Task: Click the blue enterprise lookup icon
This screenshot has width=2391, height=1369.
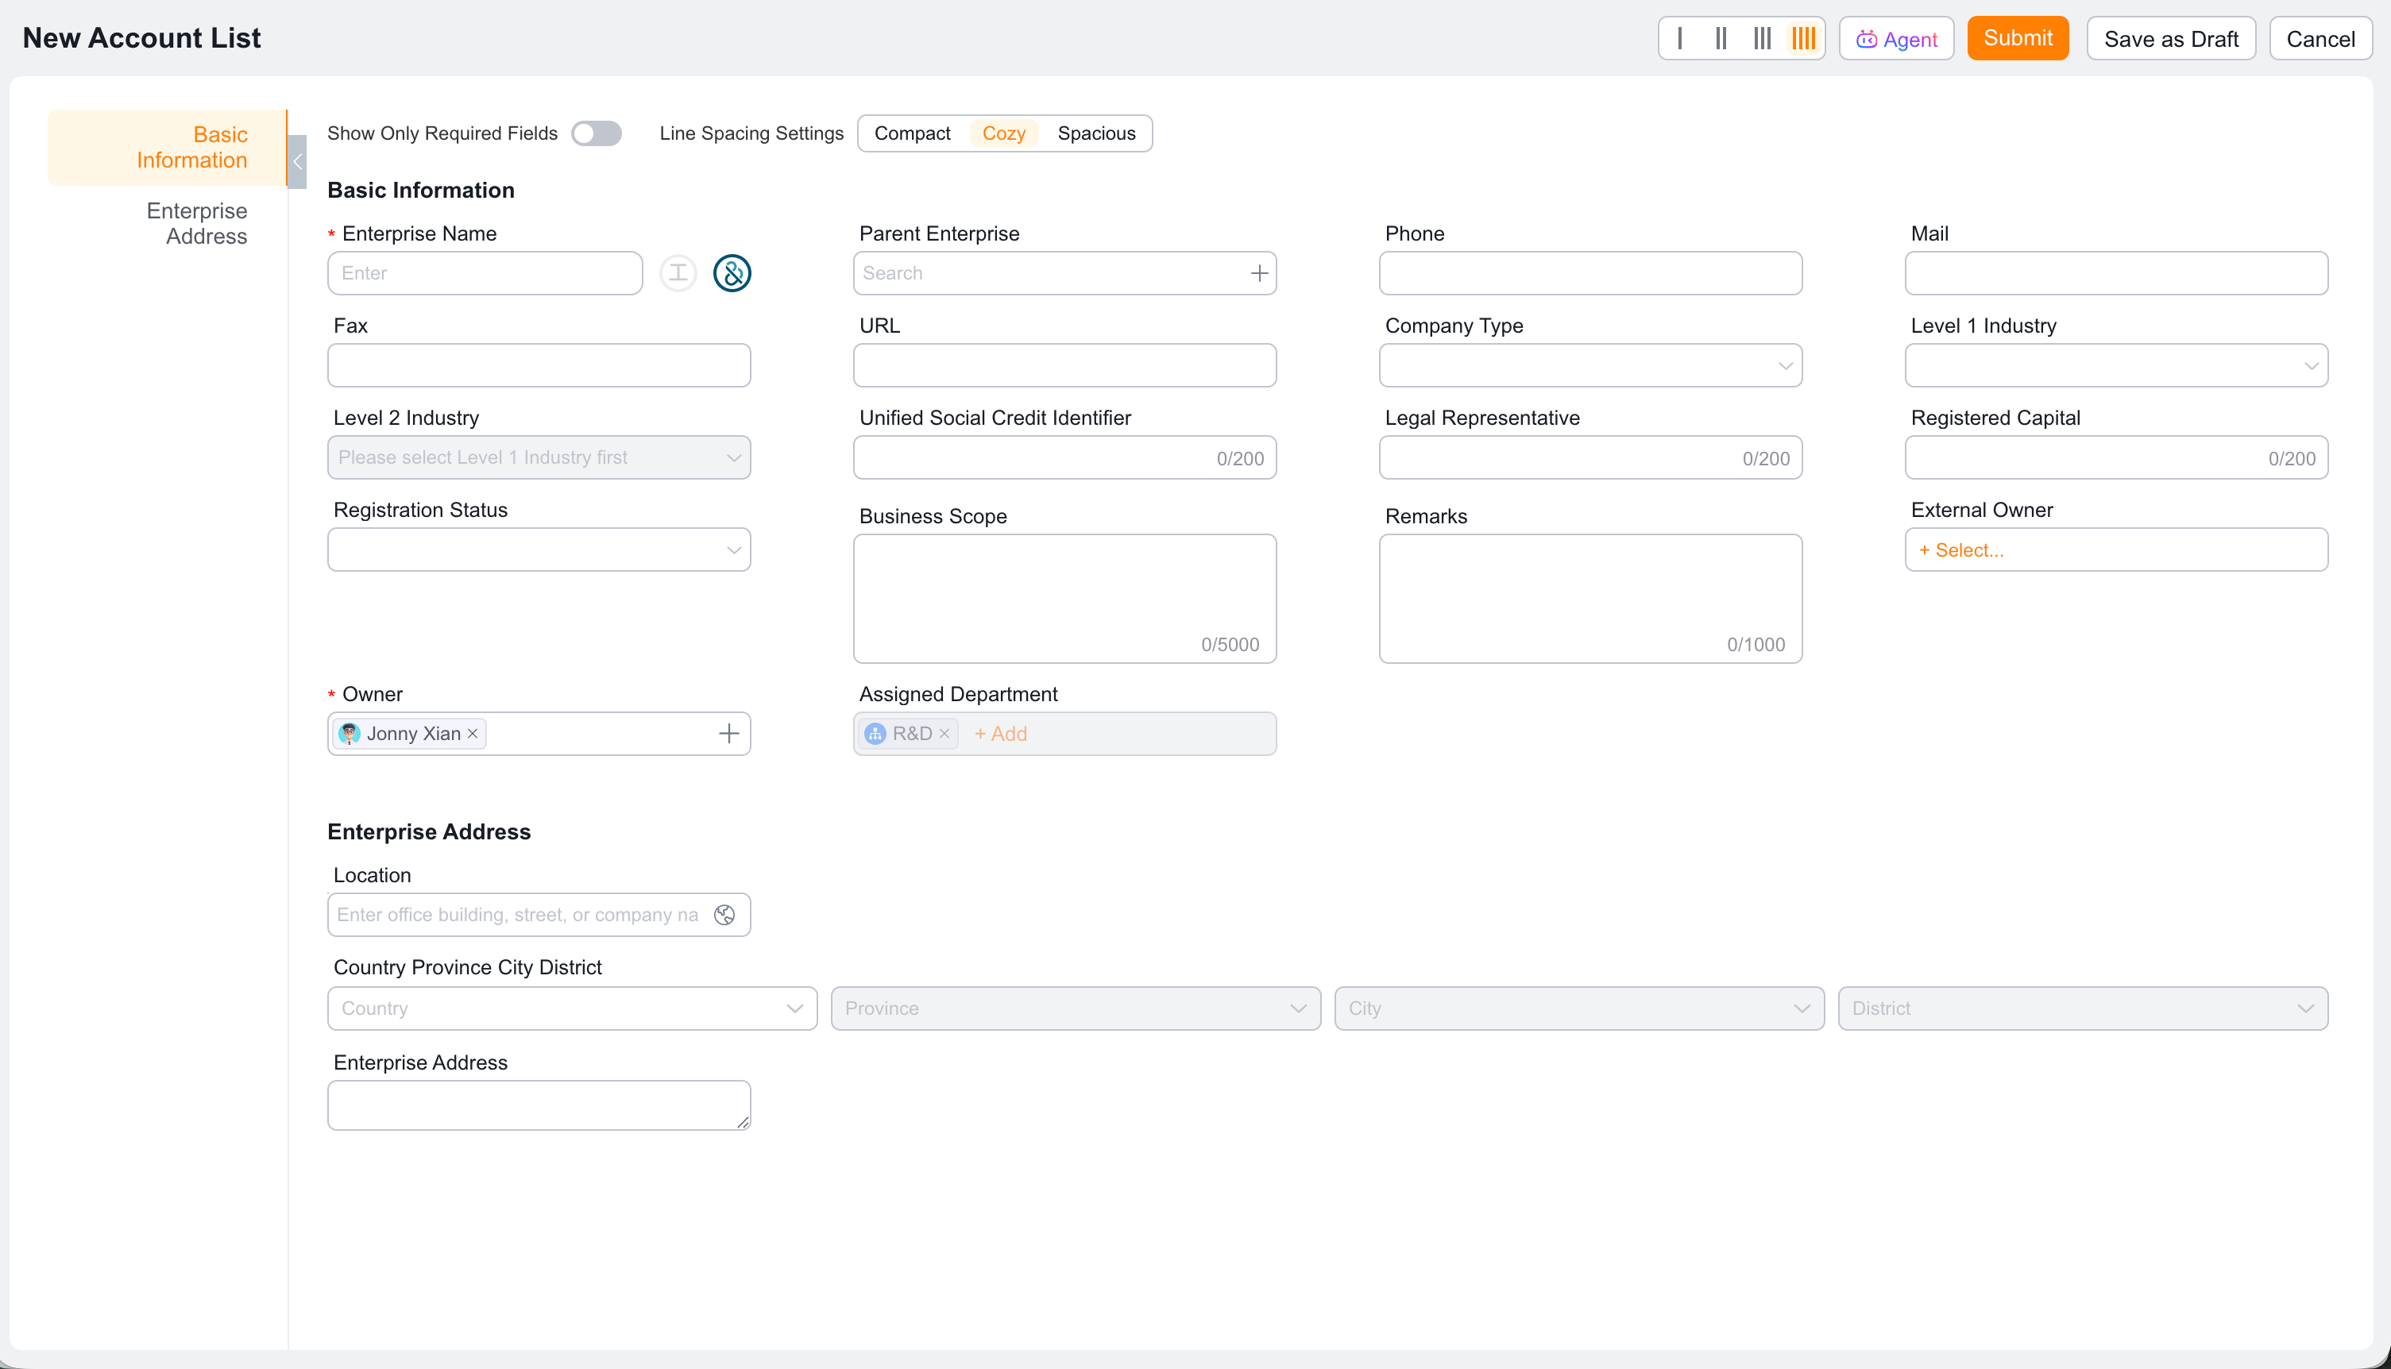Action: click(732, 272)
